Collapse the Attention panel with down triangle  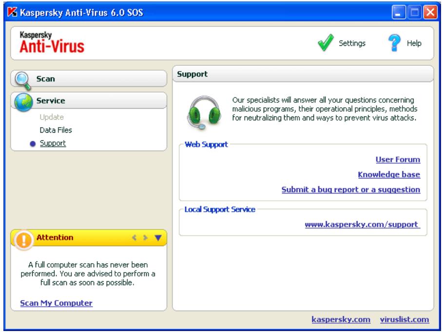pos(158,238)
